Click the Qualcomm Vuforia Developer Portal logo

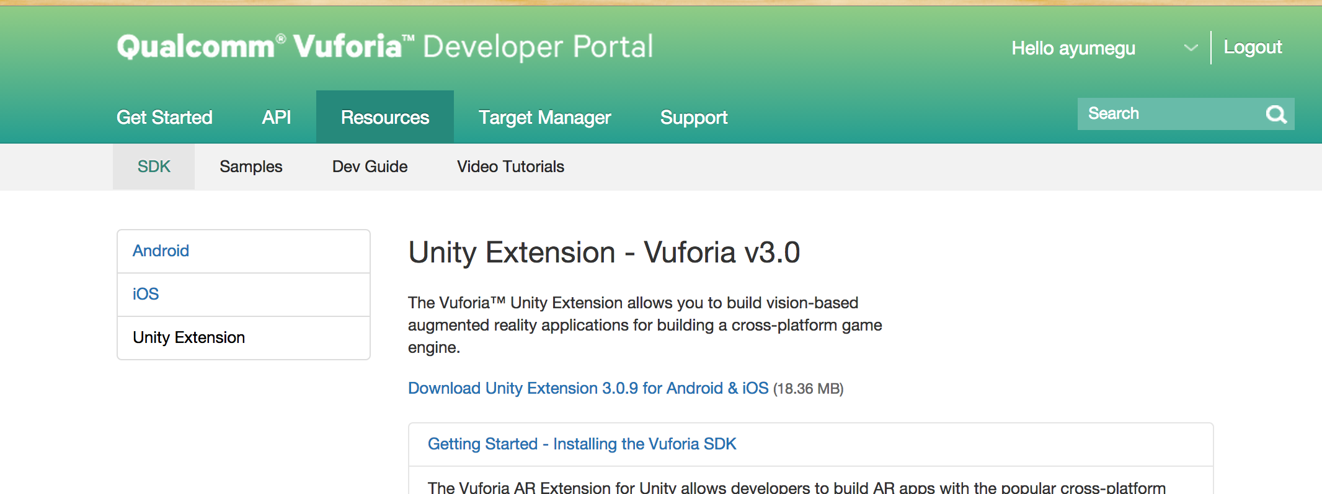tap(384, 46)
